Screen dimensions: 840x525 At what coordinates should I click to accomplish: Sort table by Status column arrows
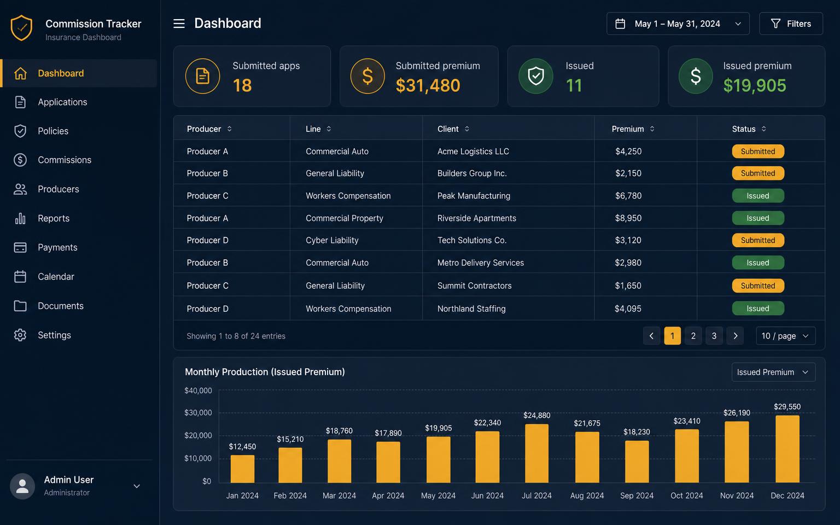click(x=763, y=129)
